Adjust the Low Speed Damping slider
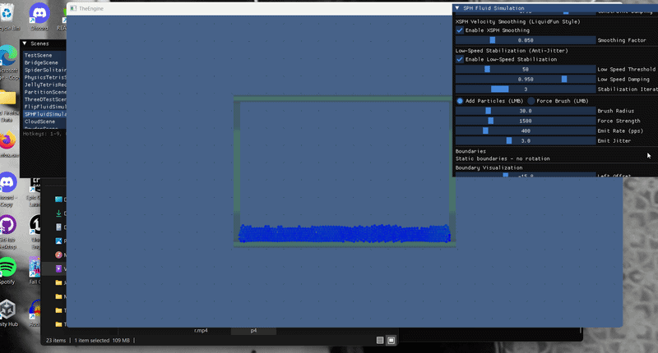Screen dimensions: 658x353 point(526,79)
